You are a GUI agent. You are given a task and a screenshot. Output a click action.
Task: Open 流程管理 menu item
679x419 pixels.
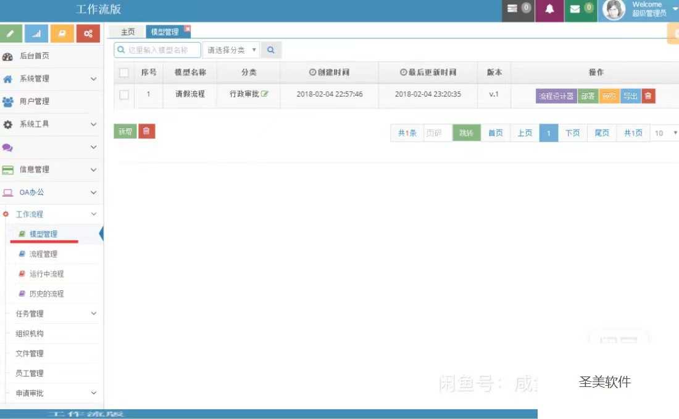pyautogui.click(x=43, y=254)
